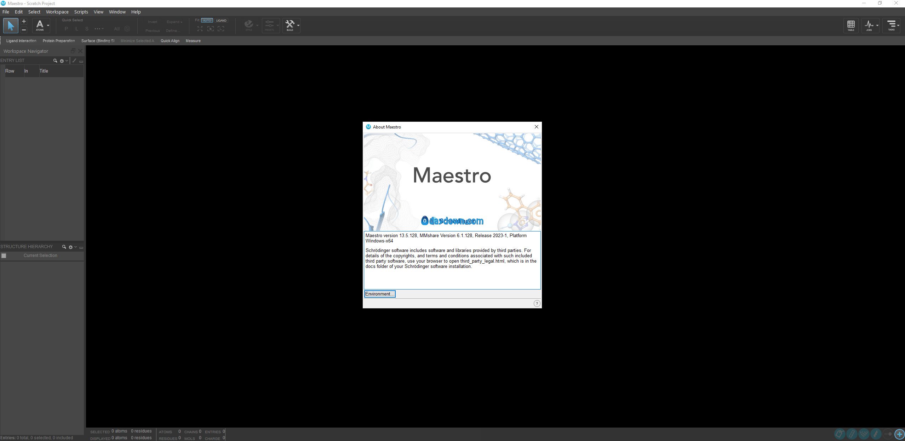
Task: Open the Style palette tool
Action: [x=249, y=25]
